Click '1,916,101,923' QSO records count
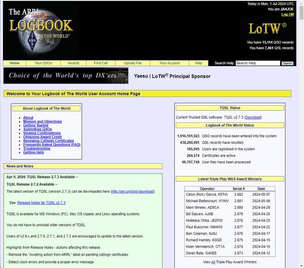 tap(188, 136)
